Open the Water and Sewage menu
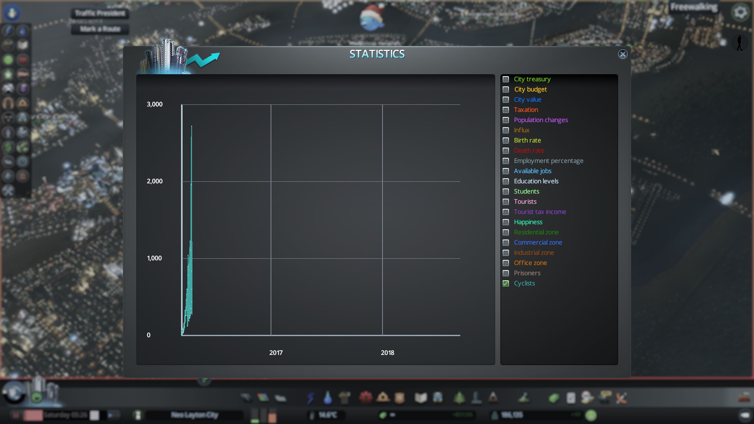Image resolution: width=754 pixels, height=424 pixels. (328, 398)
